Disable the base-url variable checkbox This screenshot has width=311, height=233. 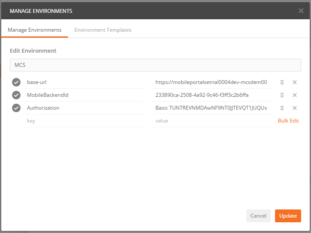click(16, 82)
